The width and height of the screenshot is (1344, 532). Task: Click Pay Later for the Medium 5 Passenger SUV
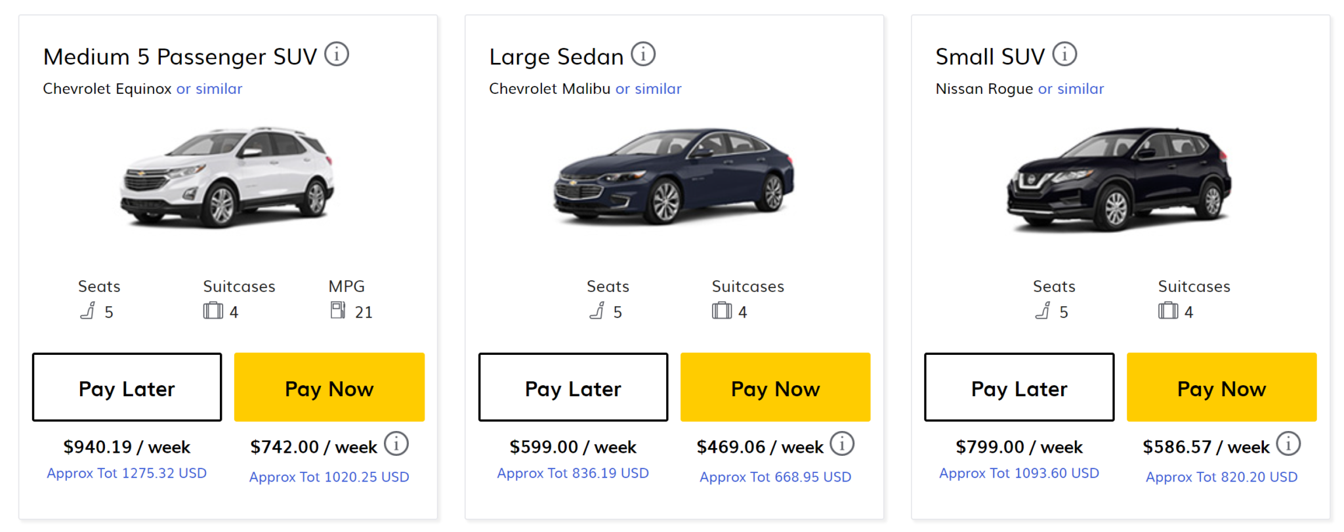pyautogui.click(x=126, y=387)
